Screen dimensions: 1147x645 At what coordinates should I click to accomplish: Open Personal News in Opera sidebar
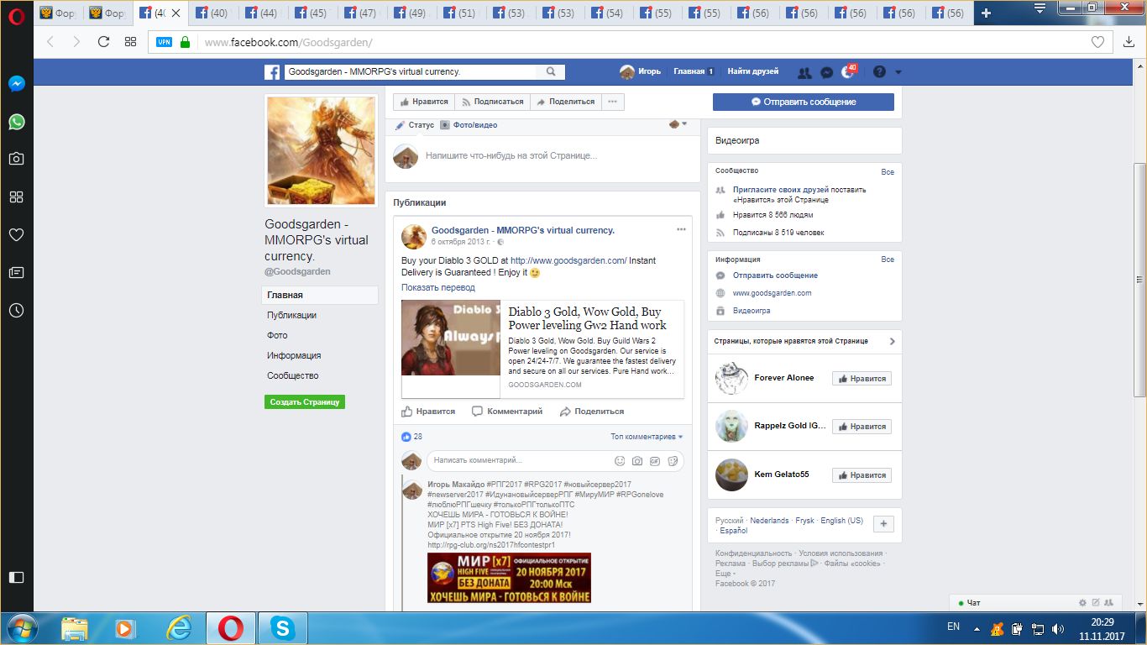click(x=16, y=272)
